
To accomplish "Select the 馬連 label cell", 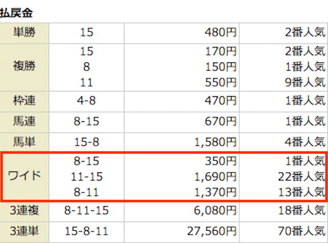I will click(x=24, y=122).
